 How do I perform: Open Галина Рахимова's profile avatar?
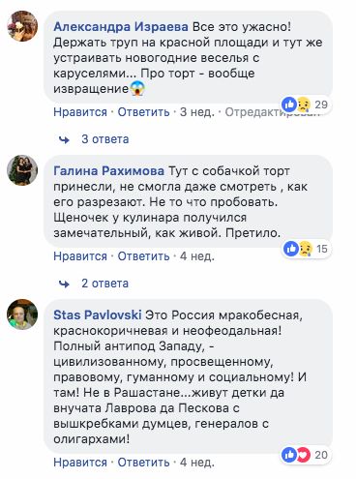[x=22, y=170]
